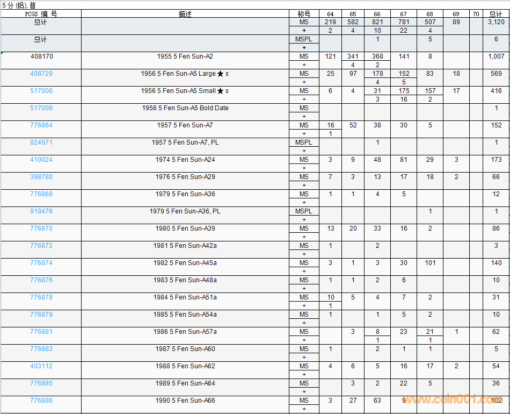Select the 描述 column header

(x=185, y=14)
